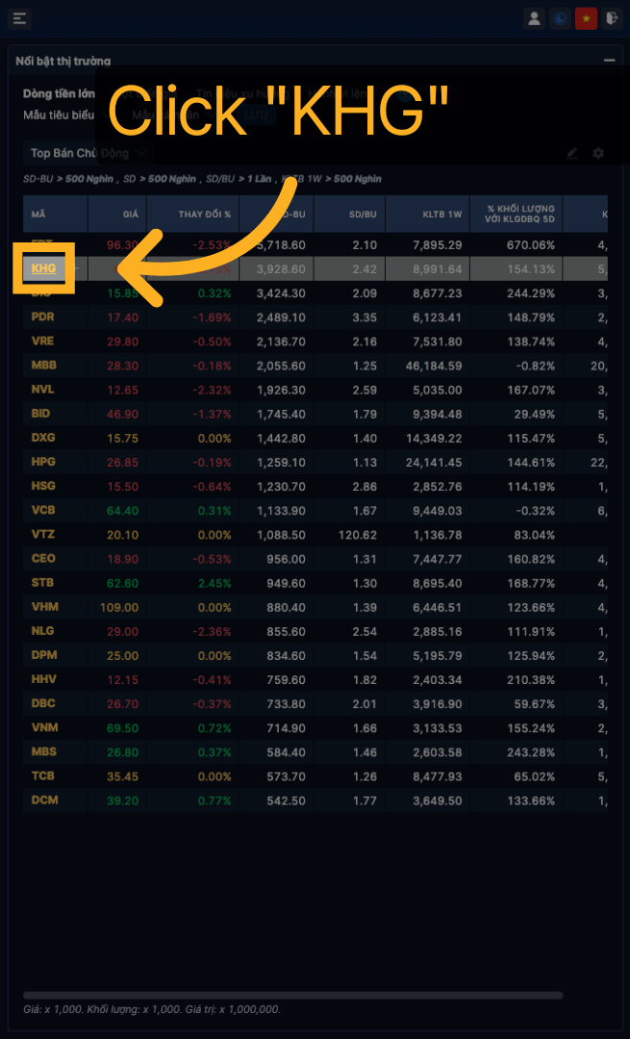Screen dimensions: 630x1039
Task: Collapse the Nổi bật thị trường panel
Action: click(x=610, y=61)
